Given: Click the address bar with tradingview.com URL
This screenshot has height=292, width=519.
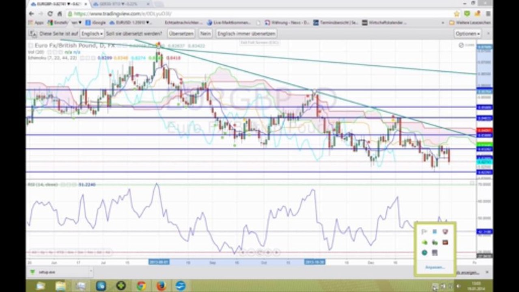Looking at the screenshot, I should point(260,13).
